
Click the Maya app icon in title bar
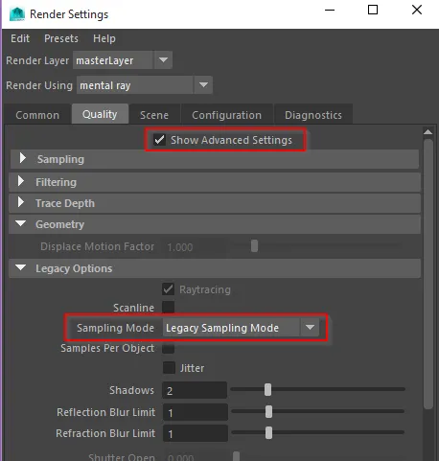pyautogui.click(x=17, y=14)
